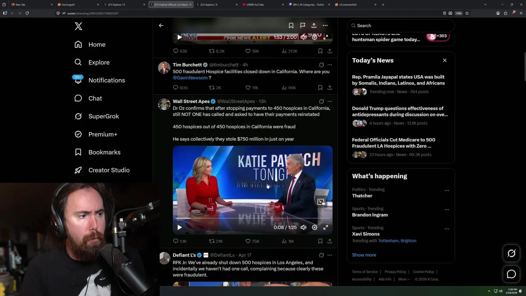Expand Fox News video to fullscreen

click(325, 37)
